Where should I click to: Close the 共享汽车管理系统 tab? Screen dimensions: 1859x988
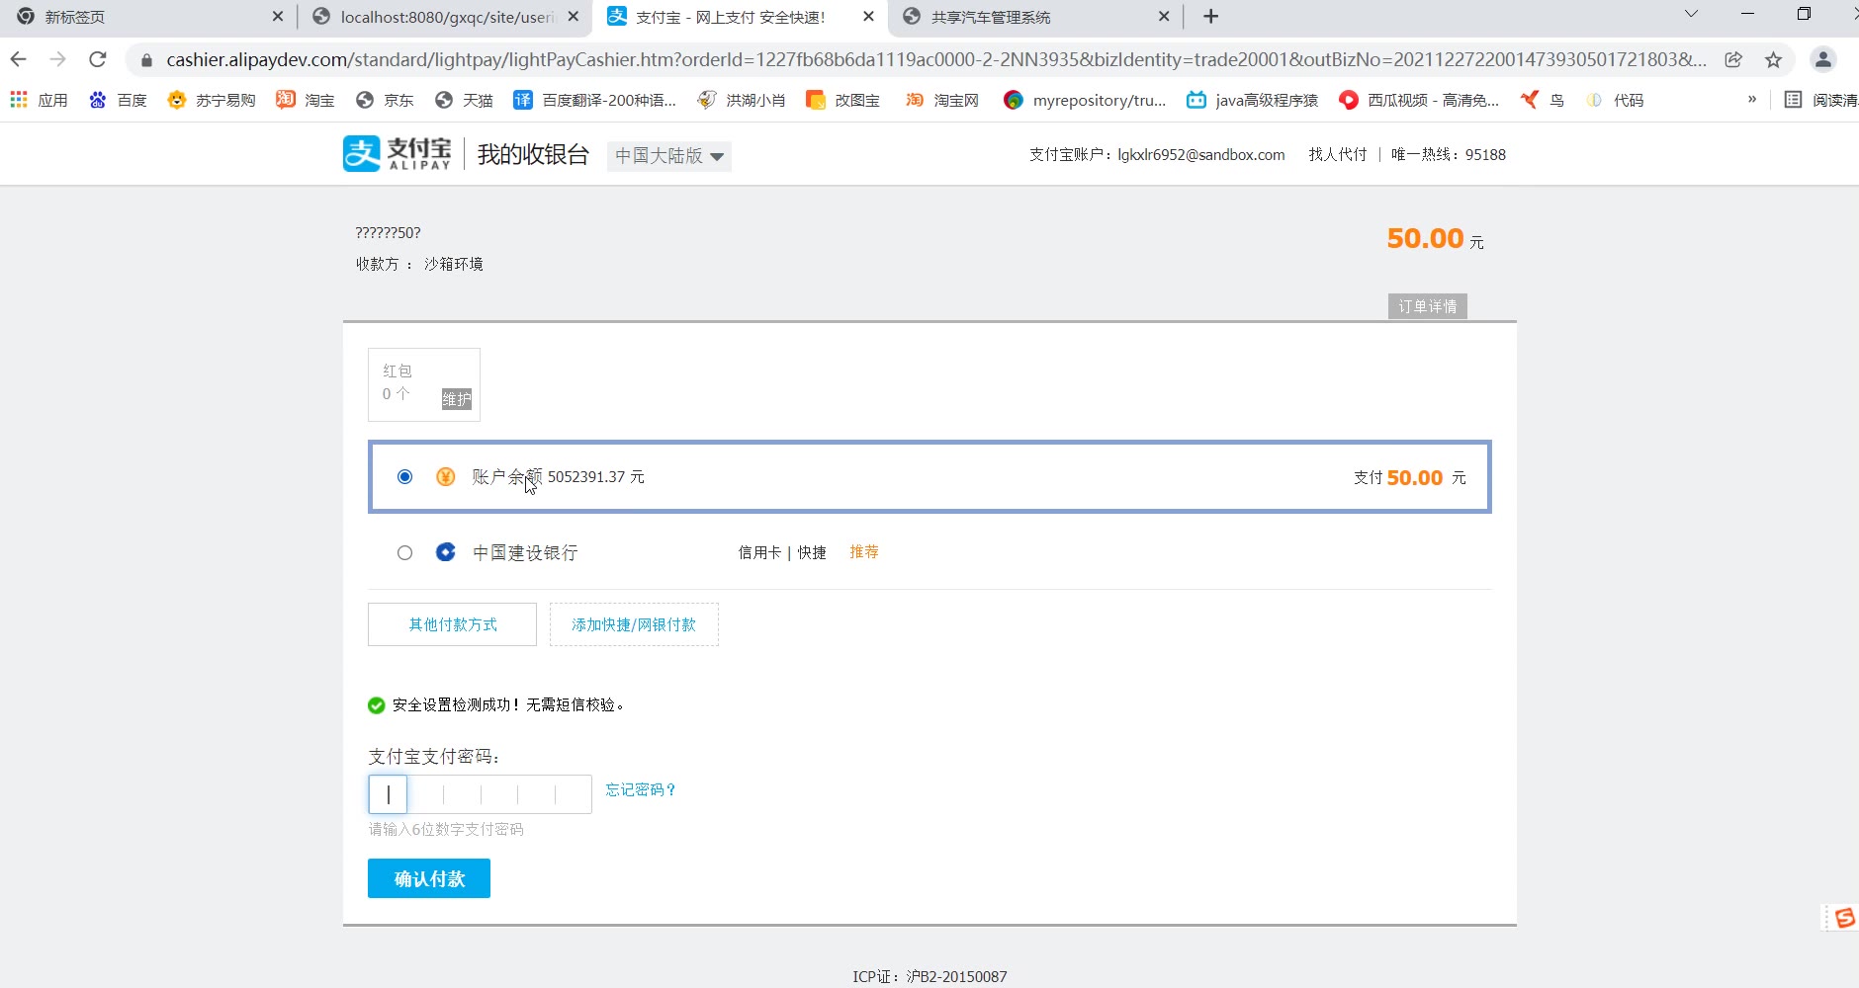click(x=1164, y=17)
